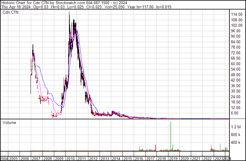The image size is (246, 161).
Task: Click the tall red volume bar in late 2017
Action: coord(156,148)
